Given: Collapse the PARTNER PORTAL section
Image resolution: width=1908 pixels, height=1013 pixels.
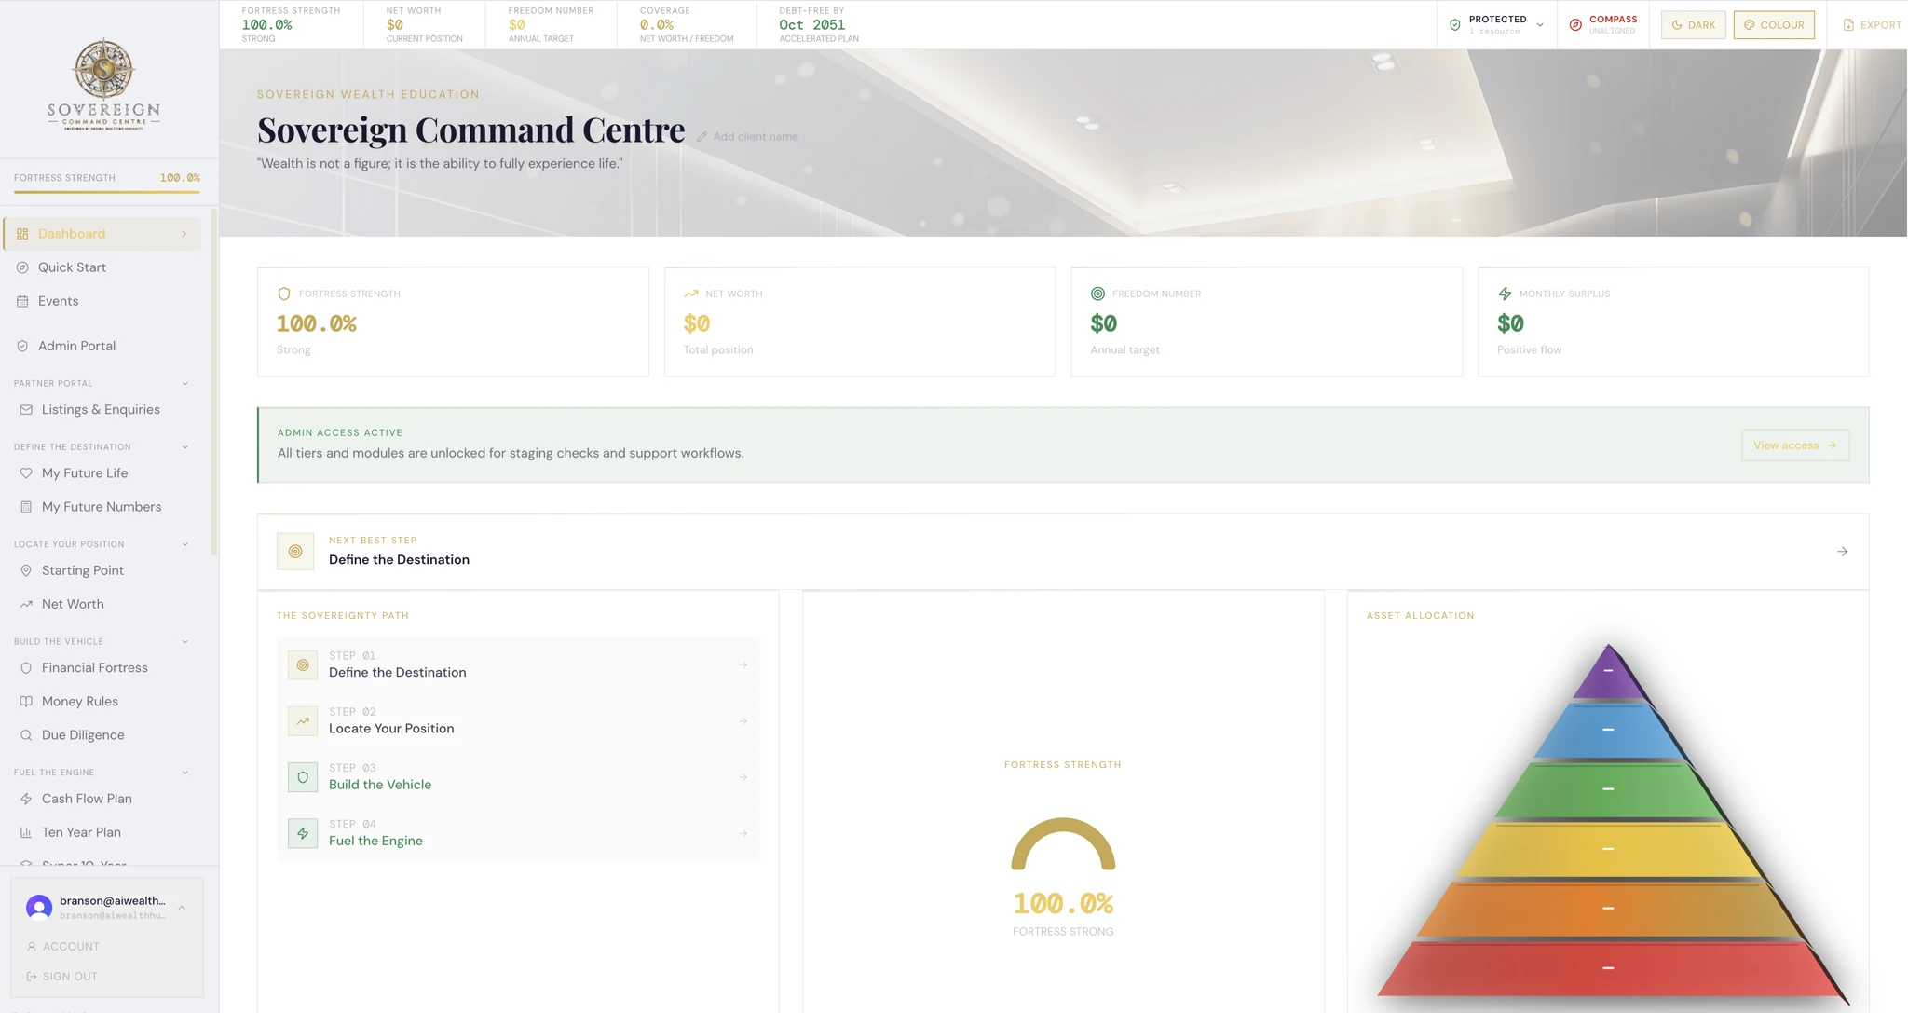Looking at the screenshot, I should click(184, 384).
